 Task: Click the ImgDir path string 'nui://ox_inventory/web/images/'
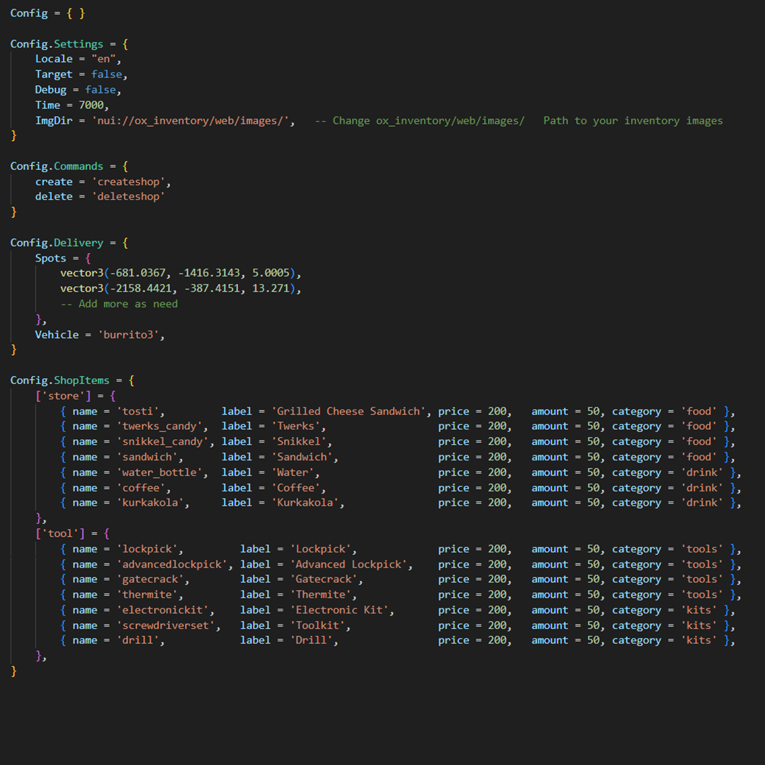click(191, 120)
